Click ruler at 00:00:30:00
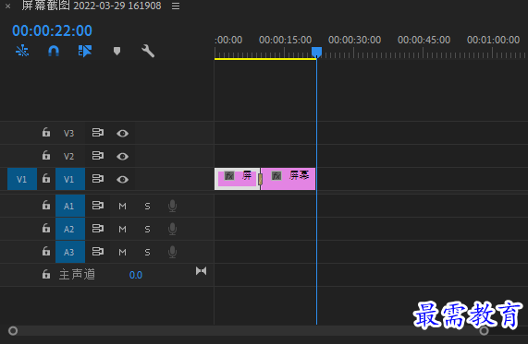Screen dimensions: 528x344 (x=354, y=40)
